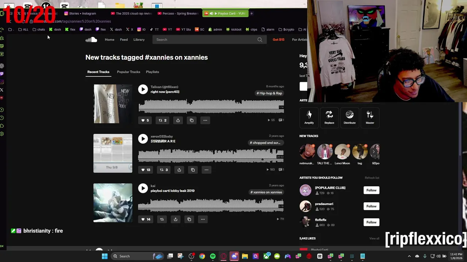Seek in 'right now [perc40]' waveform

click(x=211, y=106)
